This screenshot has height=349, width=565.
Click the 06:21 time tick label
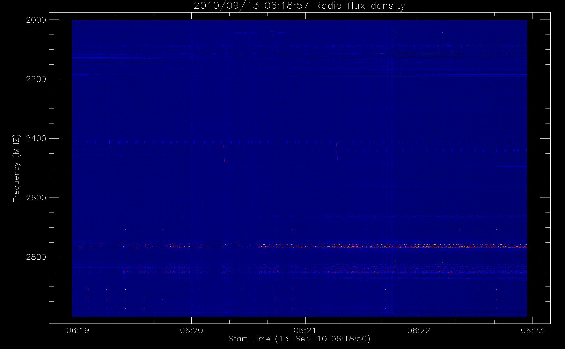point(305,331)
